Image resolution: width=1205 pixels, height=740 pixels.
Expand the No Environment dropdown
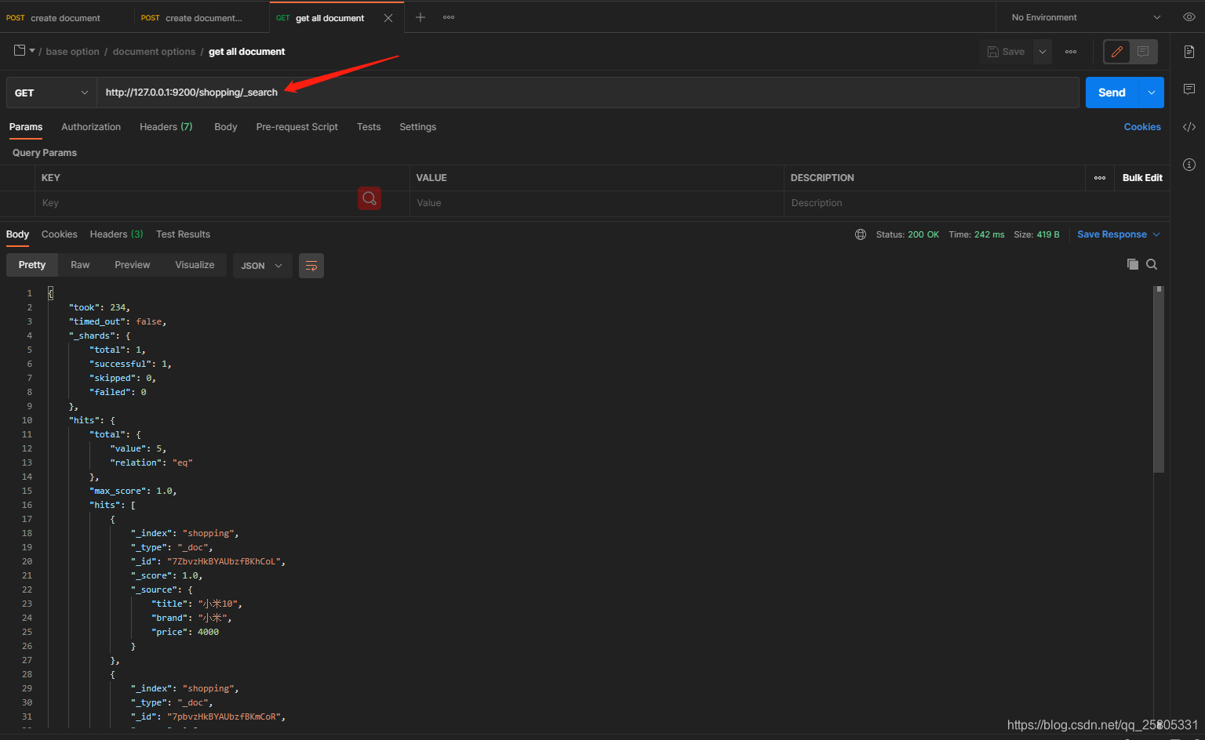1081,16
